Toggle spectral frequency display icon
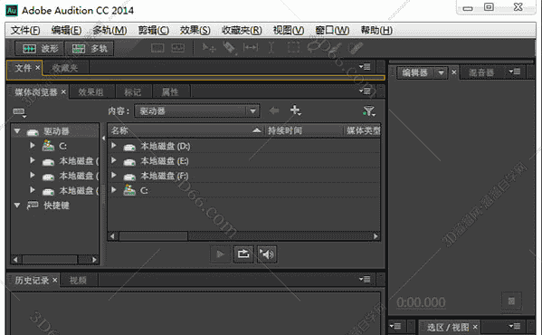 (x=157, y=48)
